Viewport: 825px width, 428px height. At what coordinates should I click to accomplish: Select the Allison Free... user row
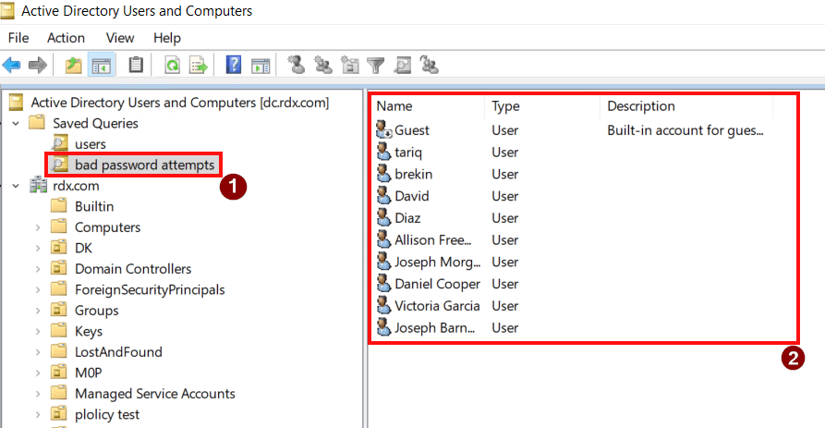coord(432,240)
